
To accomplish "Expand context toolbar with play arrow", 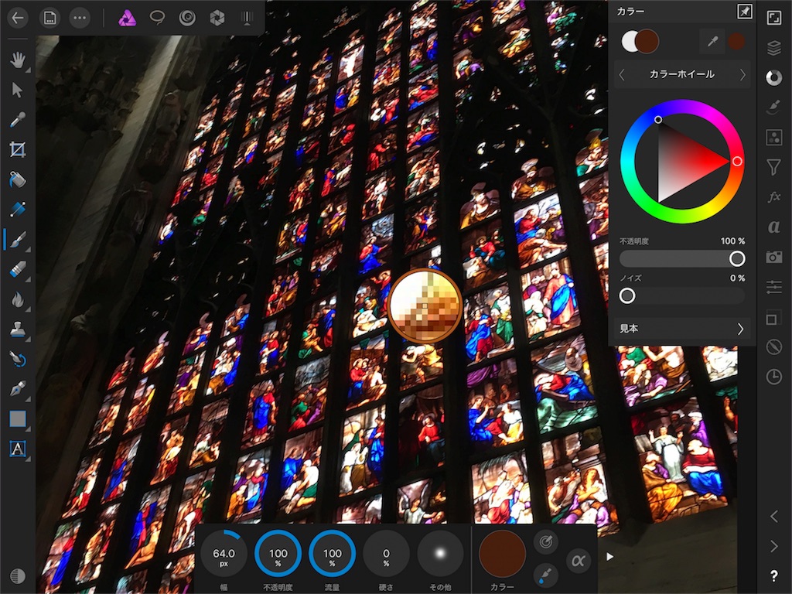I will pyautogui.click(x=609, y=557).
